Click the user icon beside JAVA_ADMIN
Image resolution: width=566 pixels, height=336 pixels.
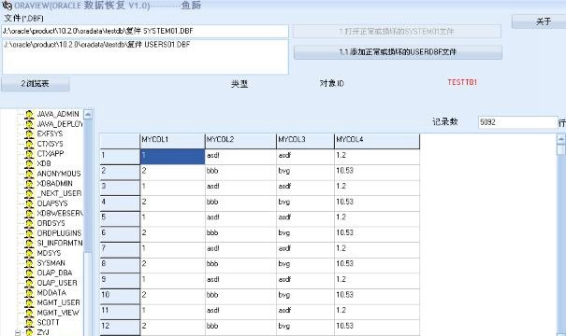29,114
